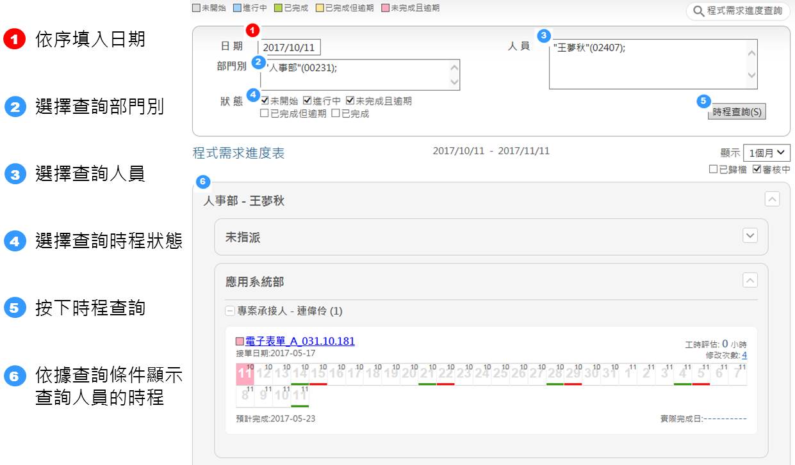Toggle the 審核中 checkbox
The width and height of the screenshot is (795, 465).
click(x=757, y=169)
